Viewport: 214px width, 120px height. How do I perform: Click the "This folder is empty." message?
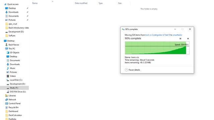coord(149,9)
